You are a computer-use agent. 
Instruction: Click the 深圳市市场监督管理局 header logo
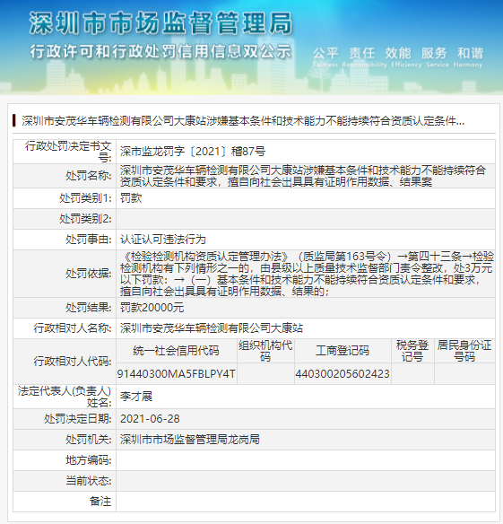160,23
